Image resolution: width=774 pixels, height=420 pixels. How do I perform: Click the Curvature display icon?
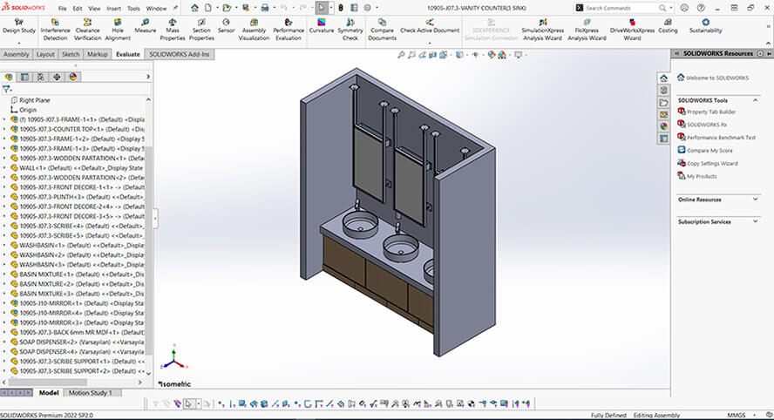[321, 26]
